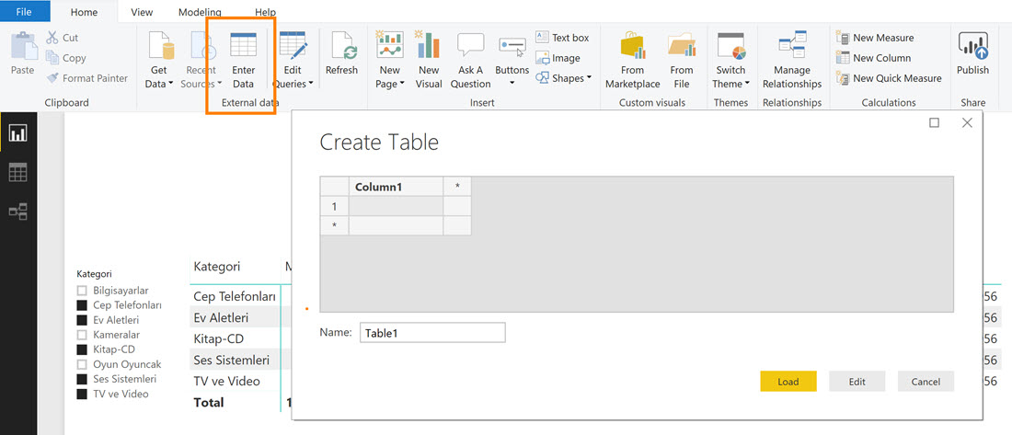Create a New Measure
Image resolution: width=1012 pixels, height=435 pixels.
[x=874, y=38]
